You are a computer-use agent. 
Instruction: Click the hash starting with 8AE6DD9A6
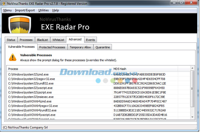(x=140, y=101)
